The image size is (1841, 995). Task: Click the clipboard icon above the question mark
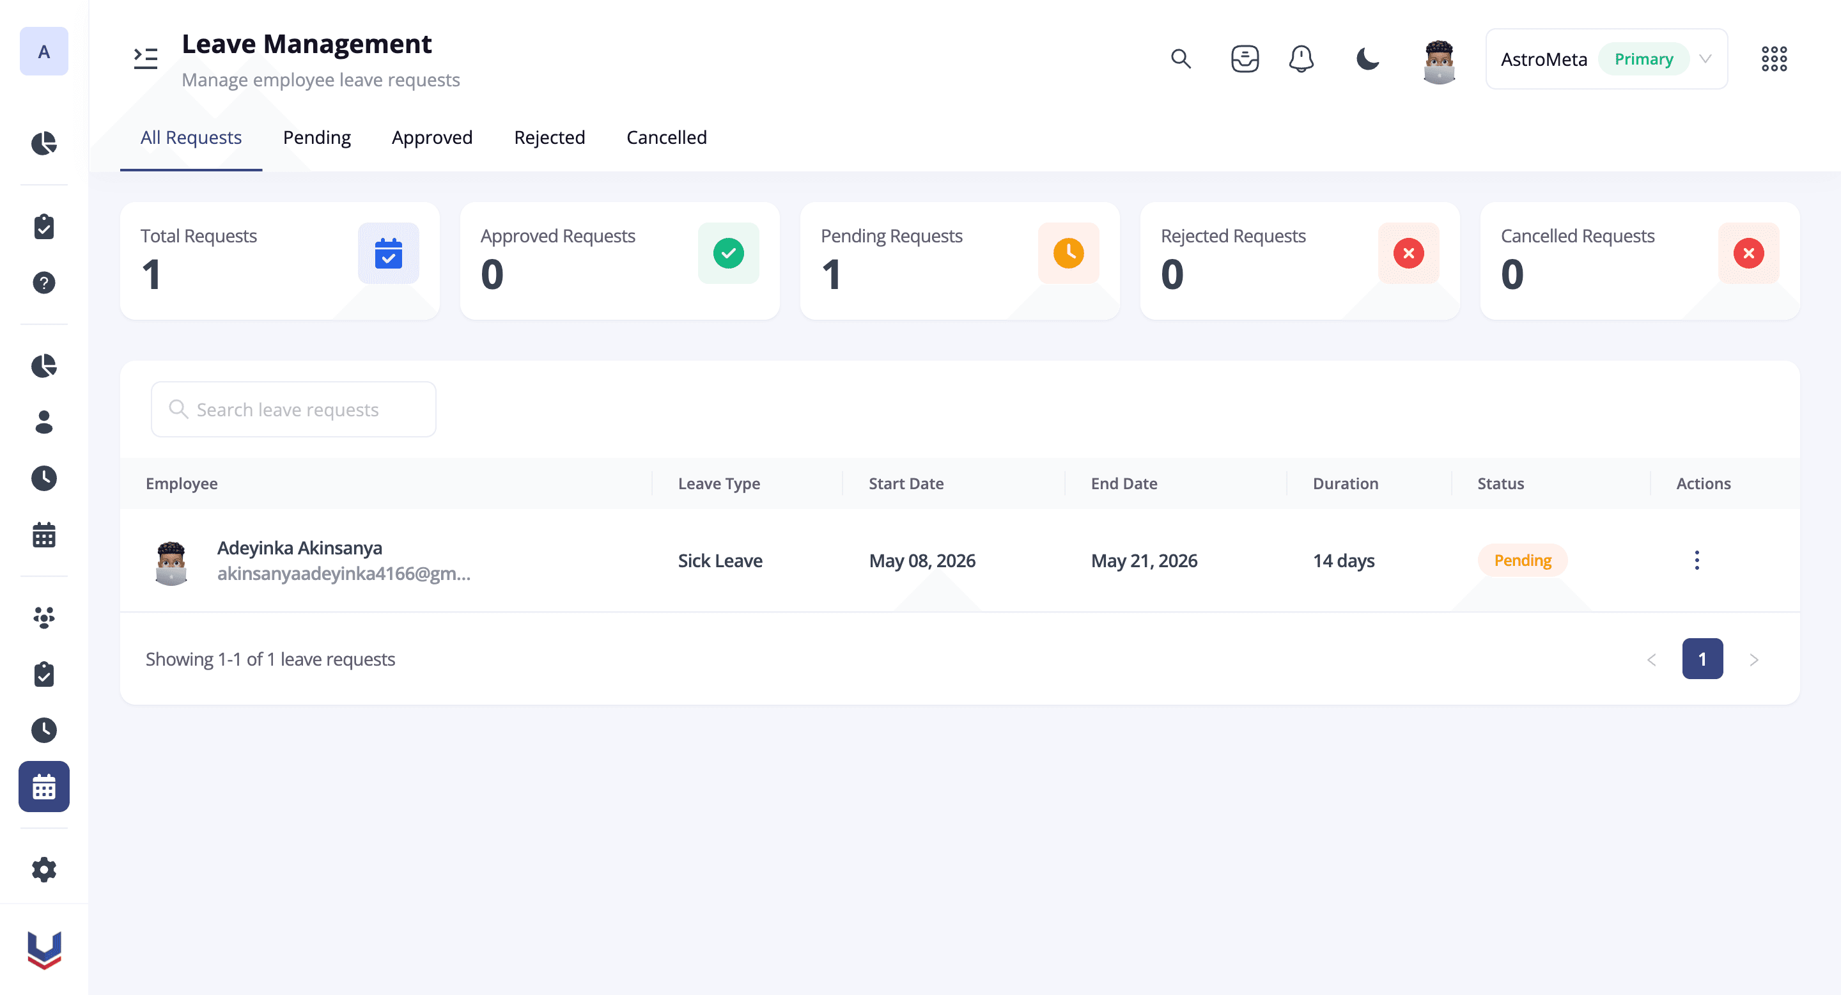(x=43, y=226)
